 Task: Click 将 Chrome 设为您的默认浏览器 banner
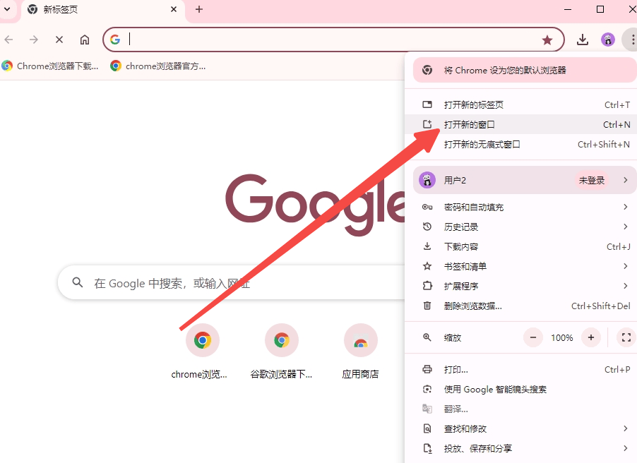coord(524,70)
